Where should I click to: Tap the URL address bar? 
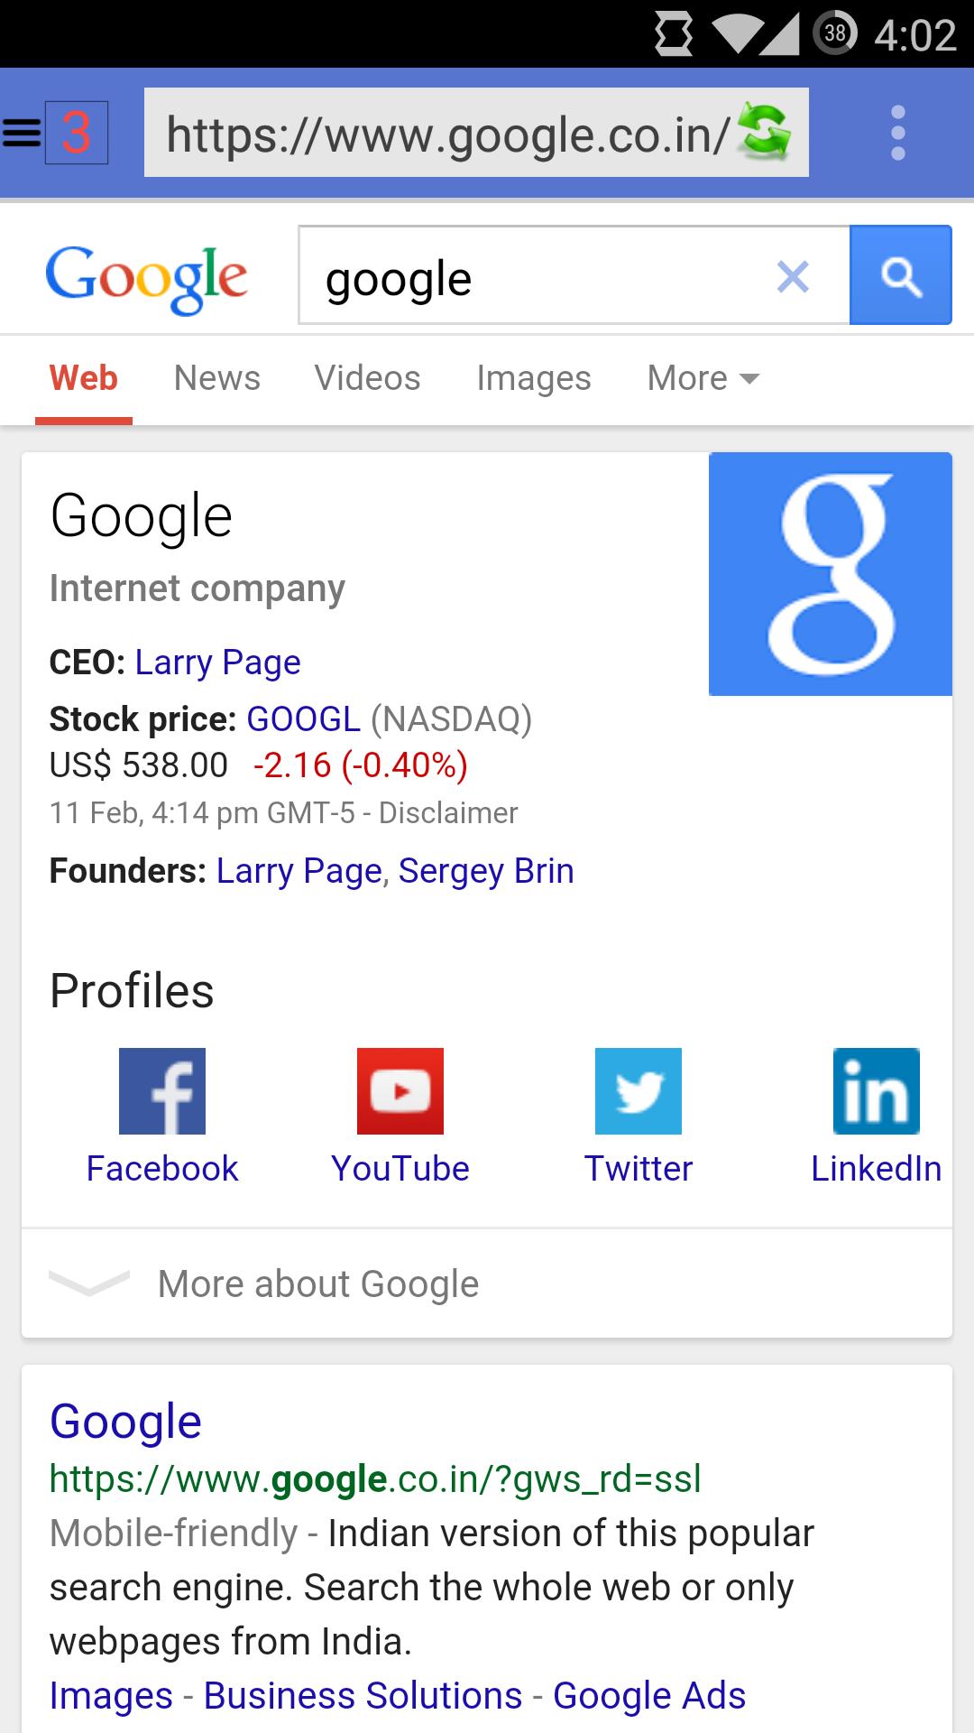(x=446, y=132)
